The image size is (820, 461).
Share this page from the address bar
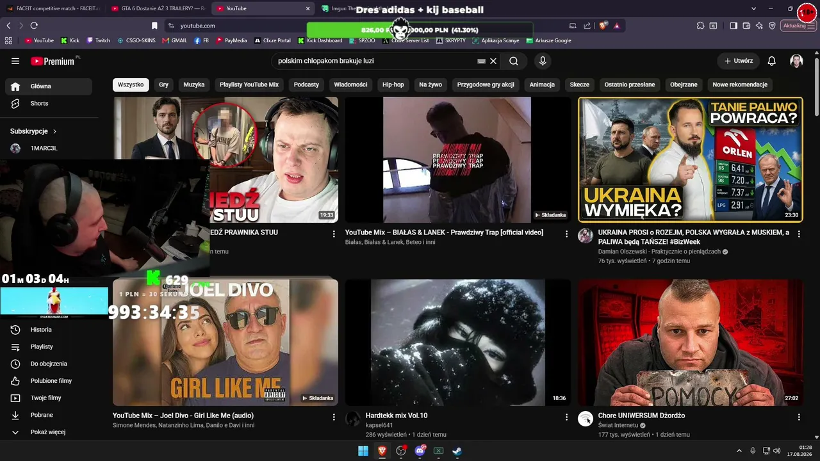pyautogui.click(x=587, y=26)
